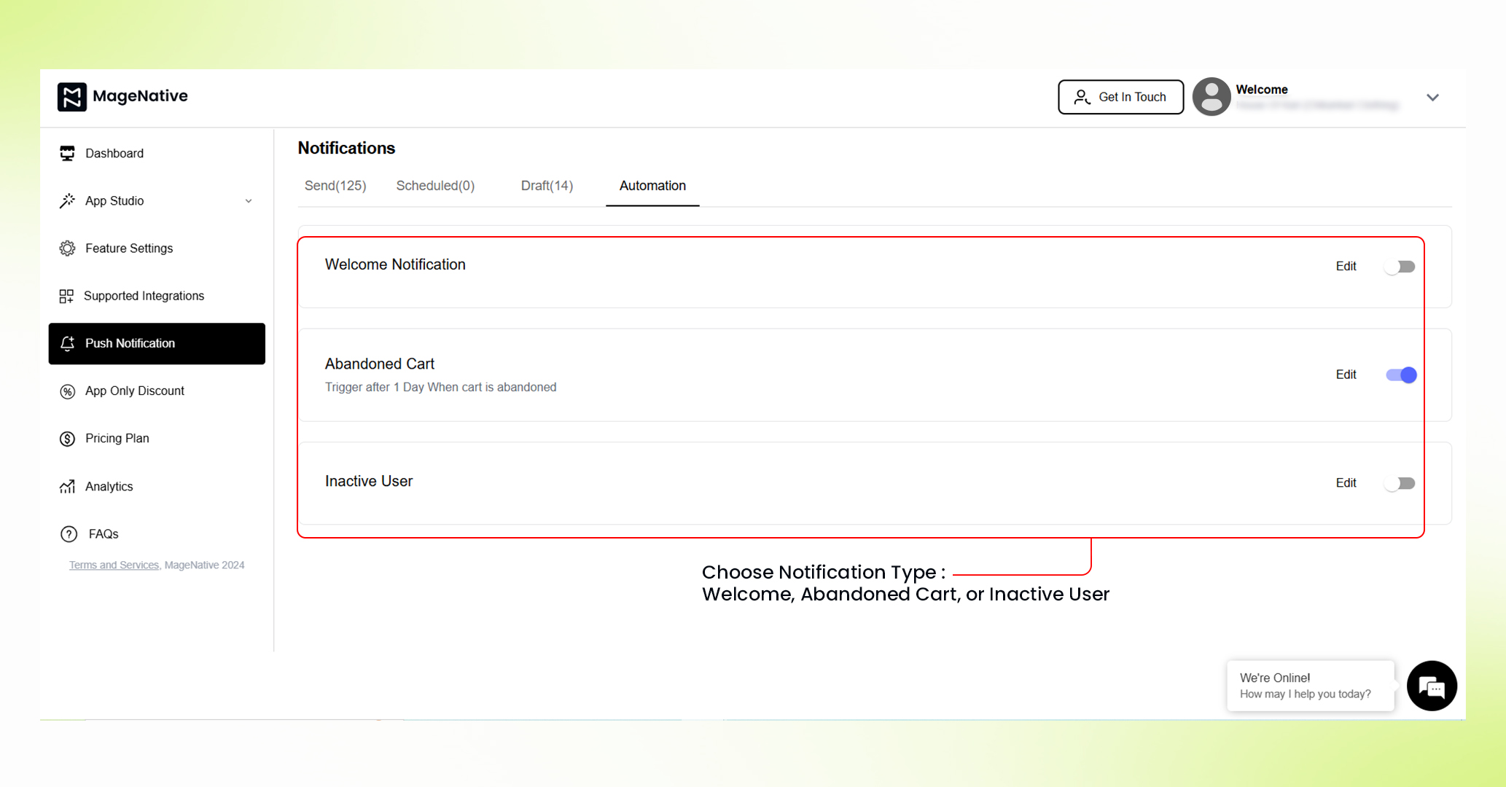Viewport: 1506px width, 787px height.
Task: Open Feature Settings gear icon
Action: click(67, 248)
